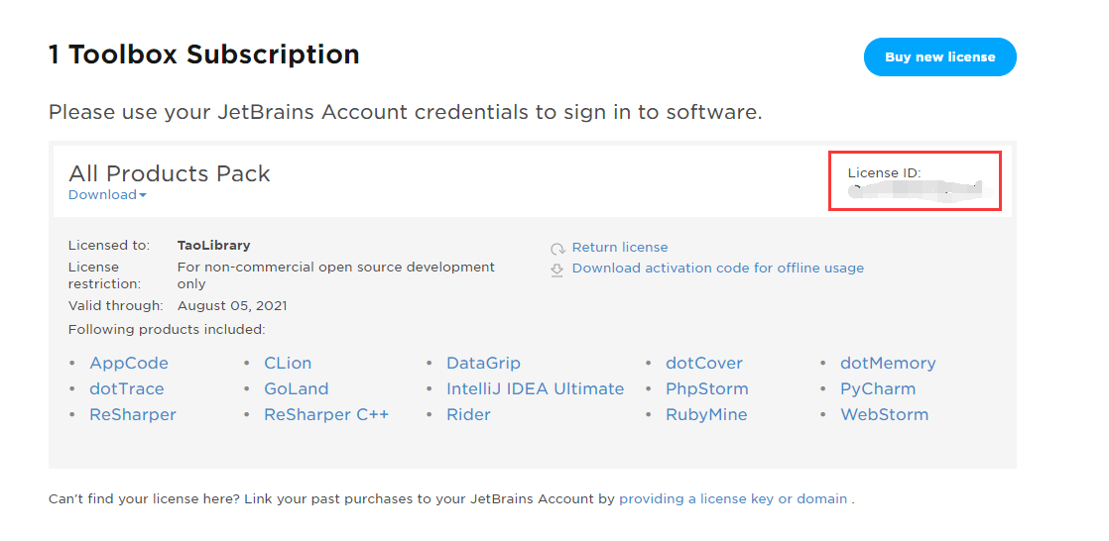Open the PhpStorm product link
This screenshot has height=541, width=1109.
tap(706, 389)
